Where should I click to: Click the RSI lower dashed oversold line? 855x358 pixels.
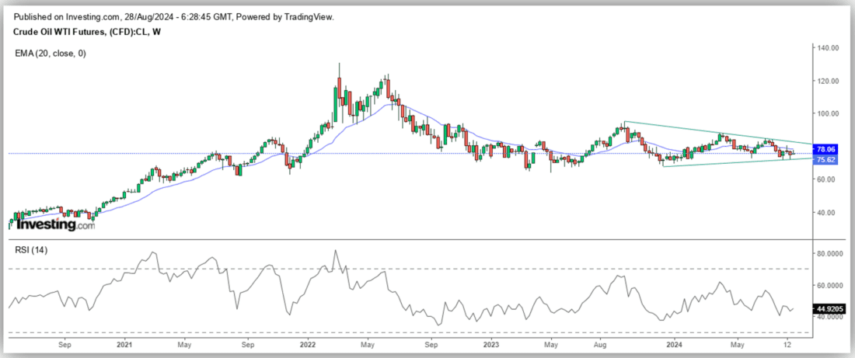tap(409, 332)
